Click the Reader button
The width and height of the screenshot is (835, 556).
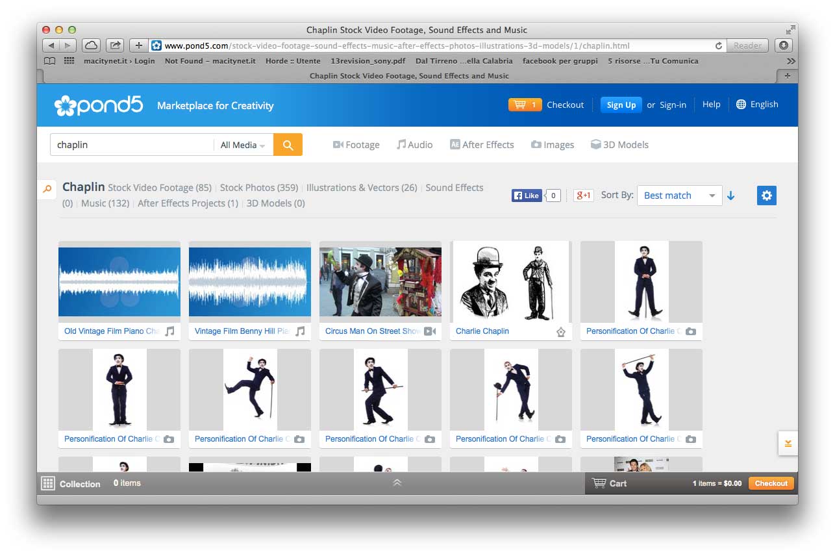click(x=747, y=45)
